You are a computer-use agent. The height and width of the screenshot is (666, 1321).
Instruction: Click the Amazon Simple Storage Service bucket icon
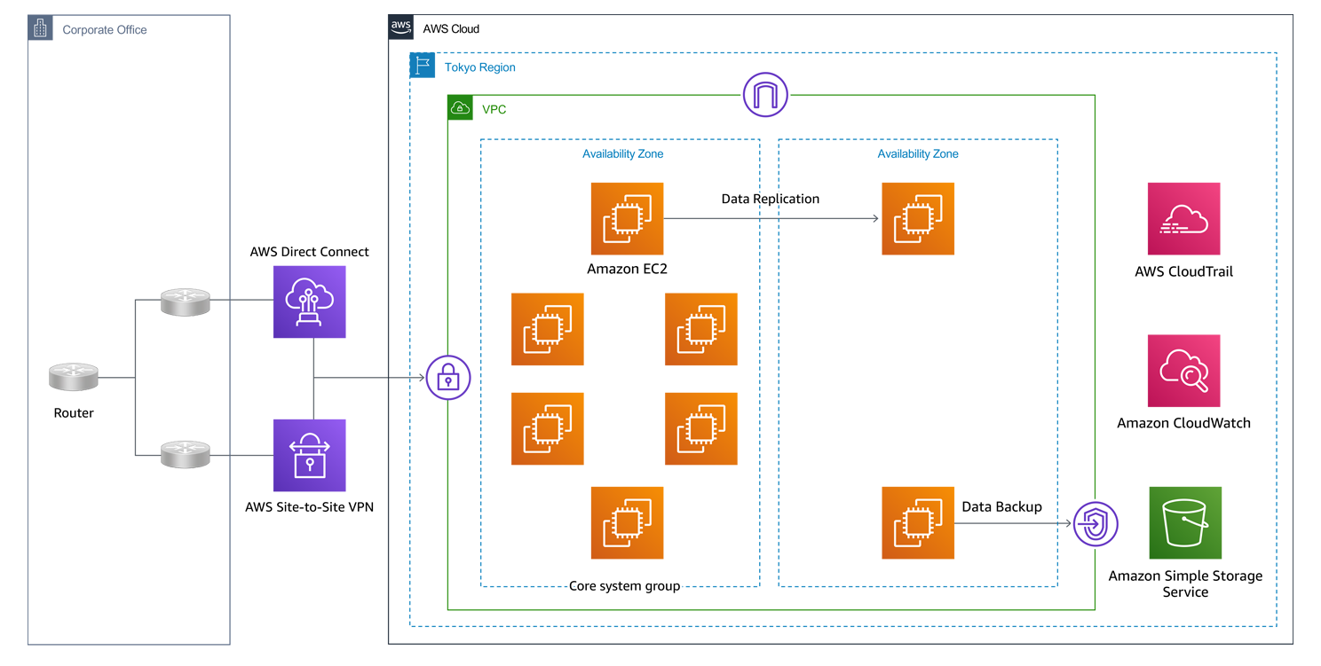coord(1184,523)
